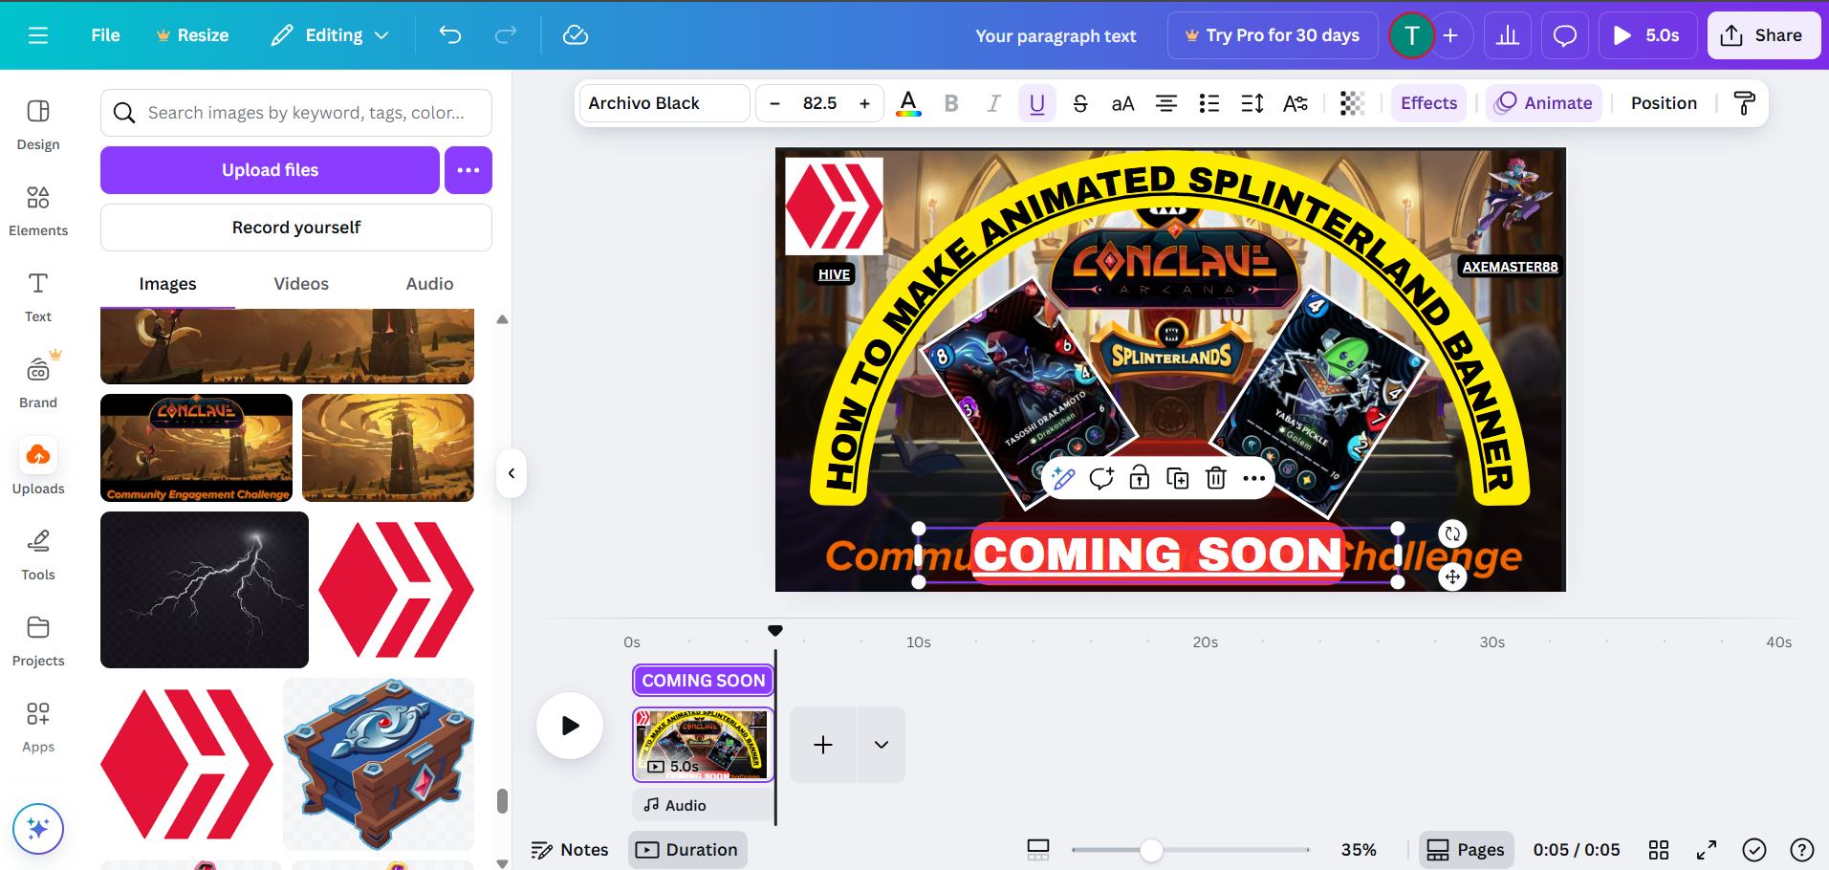Open the Archivo Black font dropdown

pyautogui.click(x=664, y=103)
